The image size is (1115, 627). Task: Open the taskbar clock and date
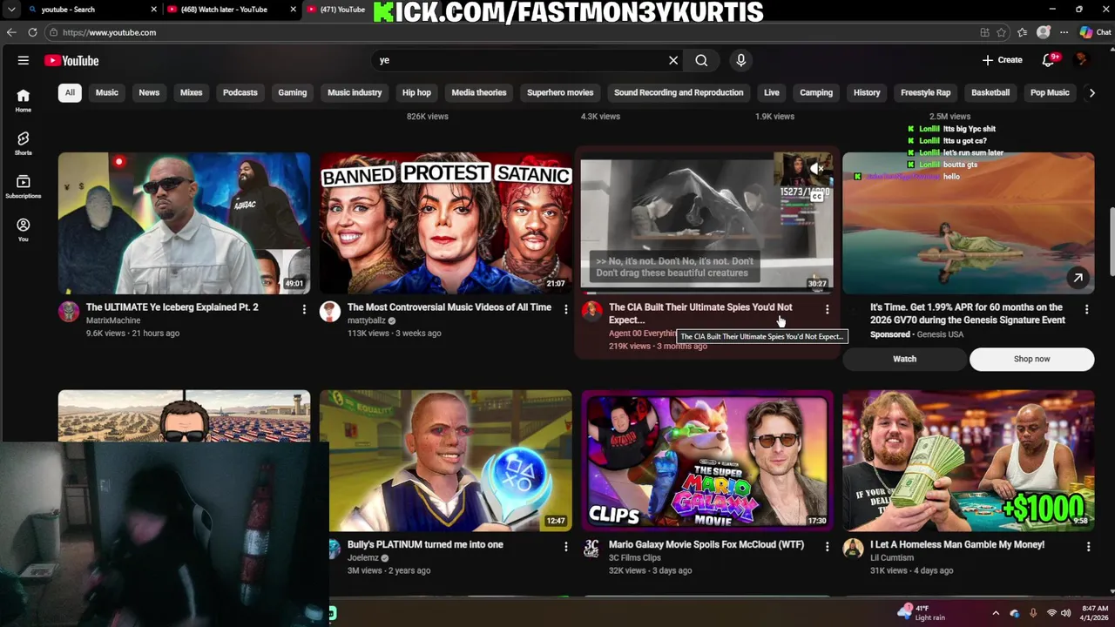(1095, 613)
